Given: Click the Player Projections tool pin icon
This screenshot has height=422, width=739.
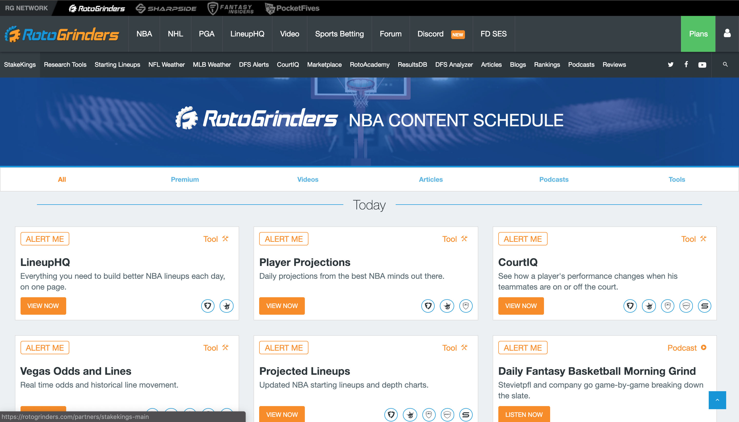Looking at the screenshot, I should click(x=465, y=239).
